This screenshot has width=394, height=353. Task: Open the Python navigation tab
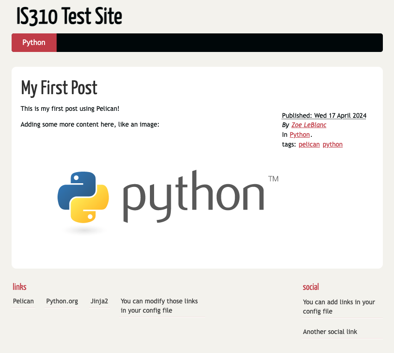34,43
